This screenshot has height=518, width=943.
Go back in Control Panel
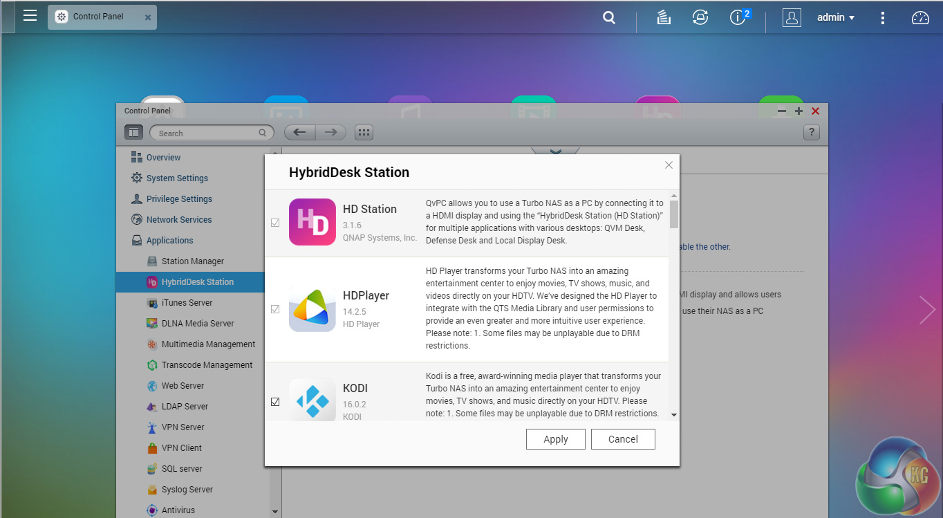300,133
